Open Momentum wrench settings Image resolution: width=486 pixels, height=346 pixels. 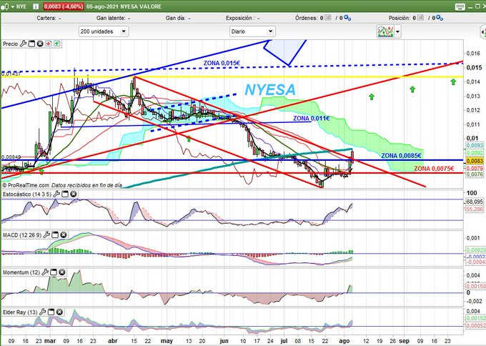point(45,272)
